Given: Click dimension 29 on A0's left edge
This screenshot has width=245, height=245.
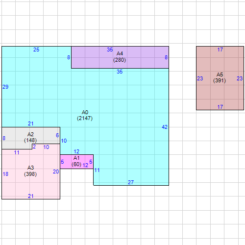Looking at the screenshot, I should point(5,87).
